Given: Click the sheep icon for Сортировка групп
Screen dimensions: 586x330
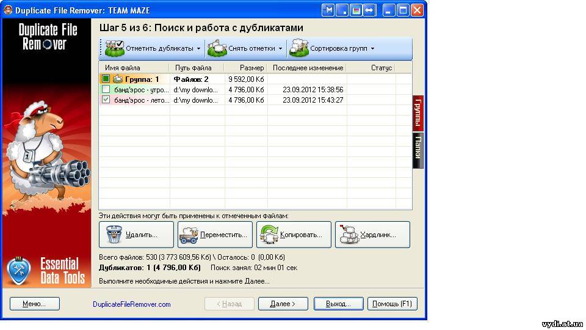Looking at the screenshot, I should pos(299,48).
